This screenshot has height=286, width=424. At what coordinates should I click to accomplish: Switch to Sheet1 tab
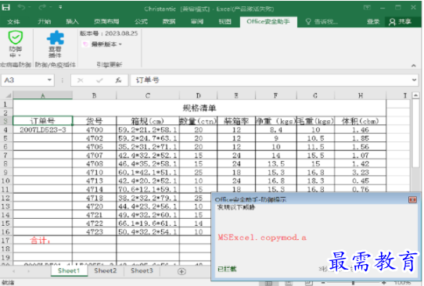pos(69,270)
